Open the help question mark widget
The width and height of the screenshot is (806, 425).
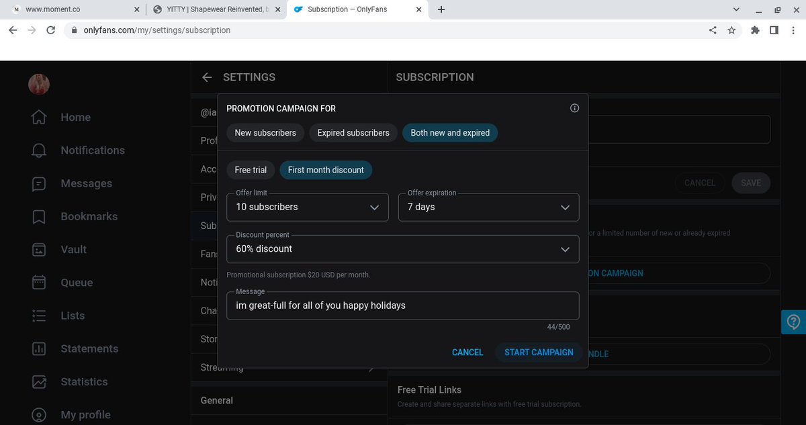coord(793,323)
